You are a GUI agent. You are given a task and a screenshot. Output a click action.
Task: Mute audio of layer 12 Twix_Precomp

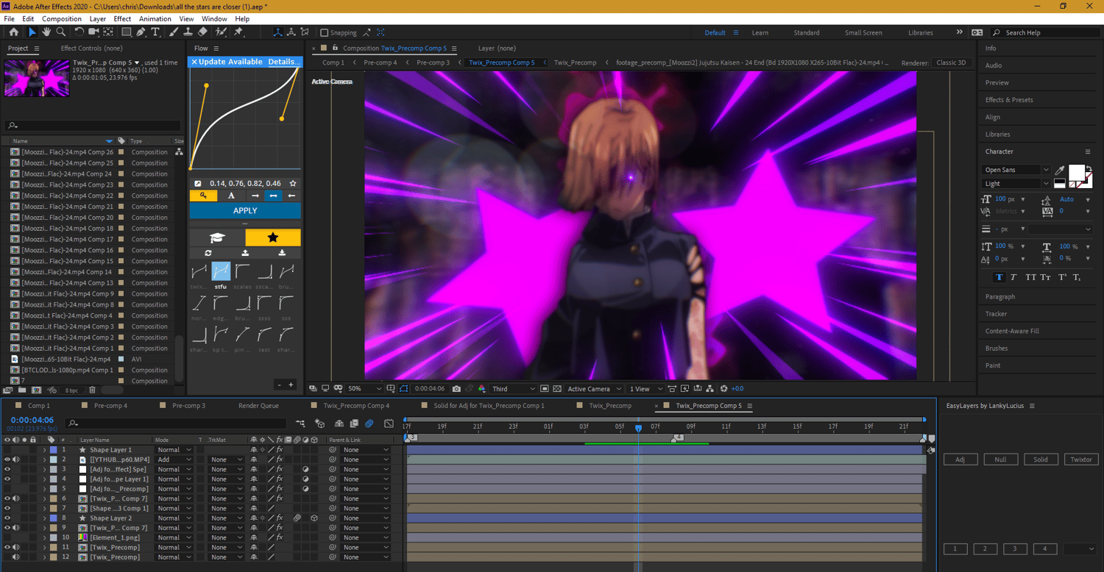point(15,557)
